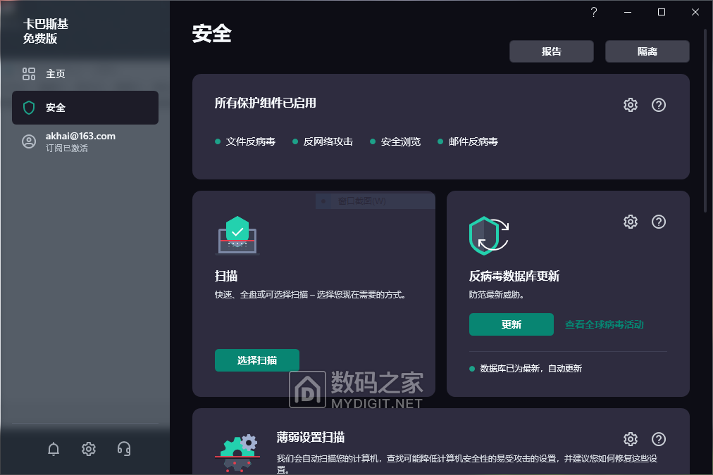Open weak settings scan gear icon

tap(631, 439)
